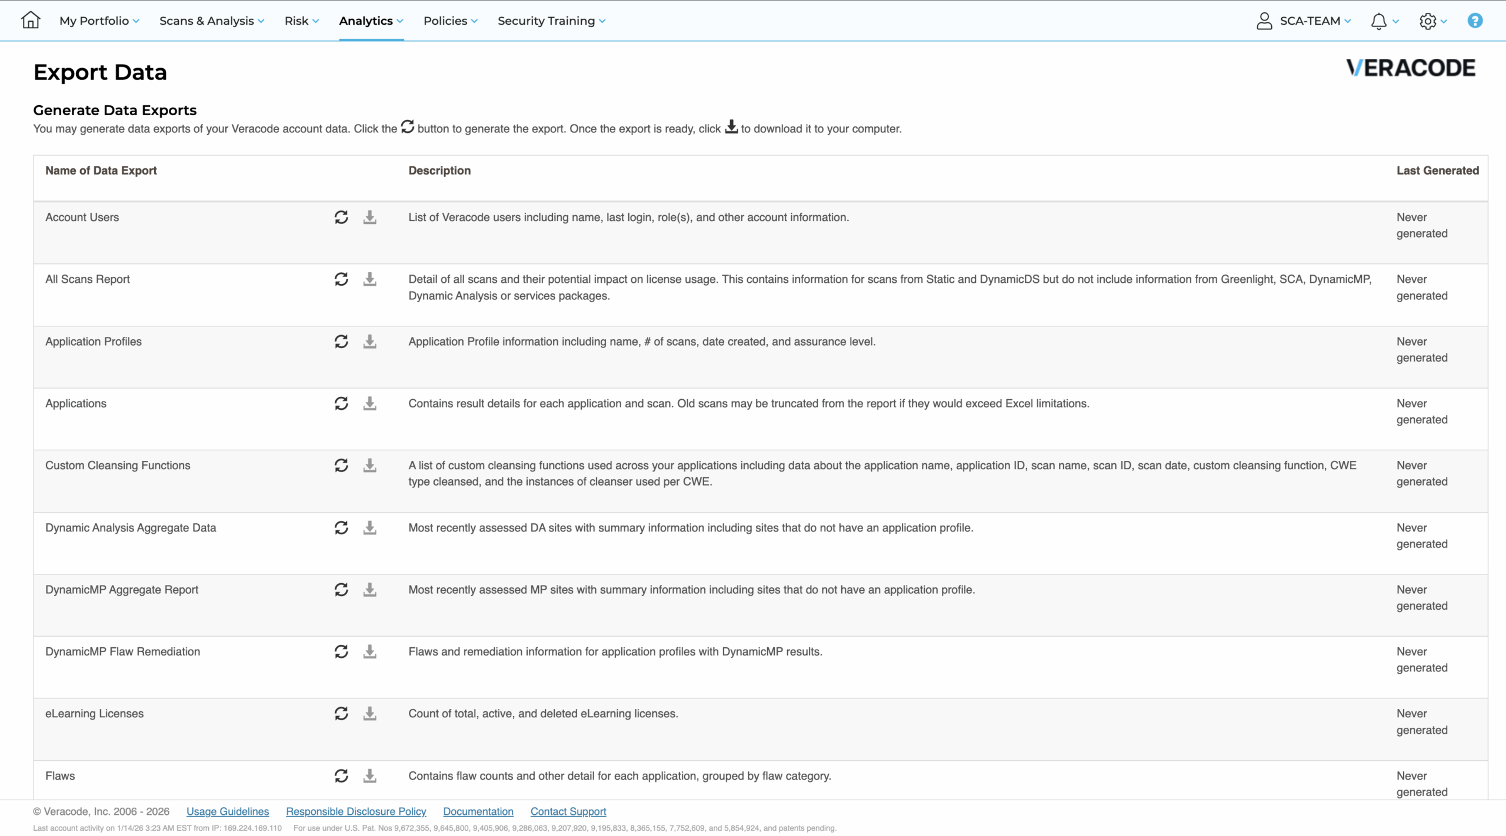The height and width of the screenshot is (836, 1506).
Task: Click the refresh icon for the Flaws export
Action: coord(341,776)
